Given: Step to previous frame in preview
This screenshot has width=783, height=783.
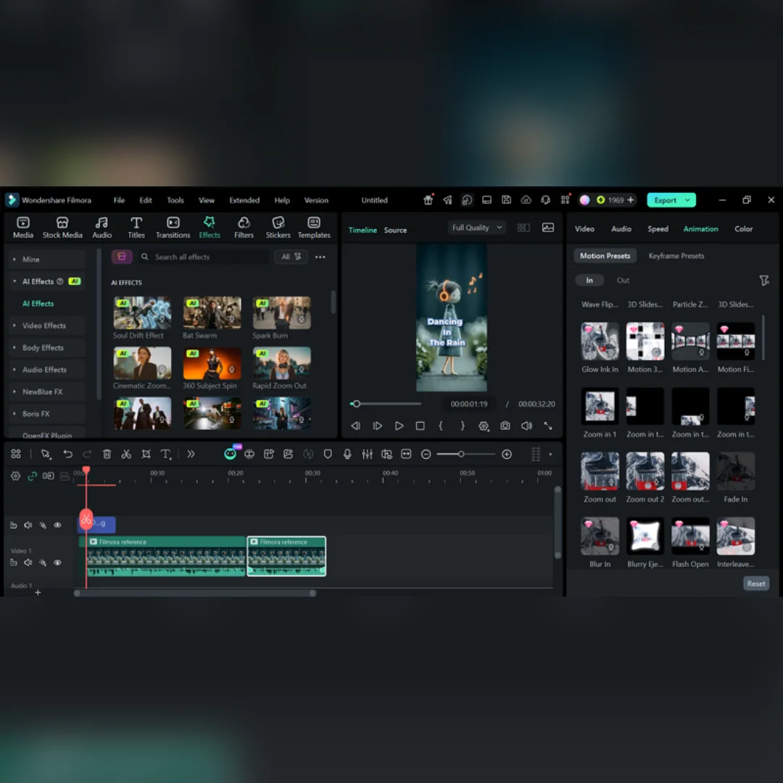Looking at the screenshot, I should point(355,426).
